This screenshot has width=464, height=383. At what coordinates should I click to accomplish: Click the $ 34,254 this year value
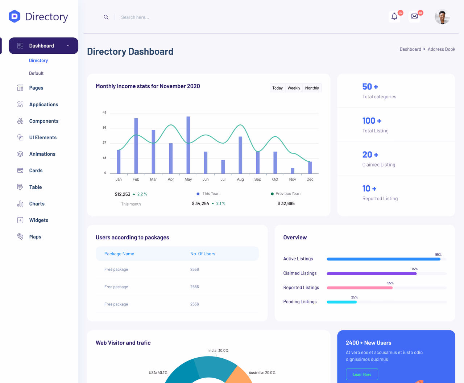pos(200,203)
